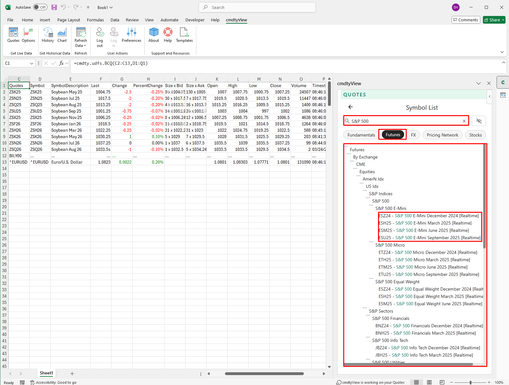
Task: Click the zoom in plus button
Action: click(x=489, y=382)
